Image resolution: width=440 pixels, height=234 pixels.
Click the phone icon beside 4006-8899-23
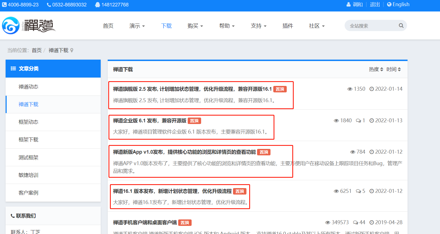[x=4, y=5]
